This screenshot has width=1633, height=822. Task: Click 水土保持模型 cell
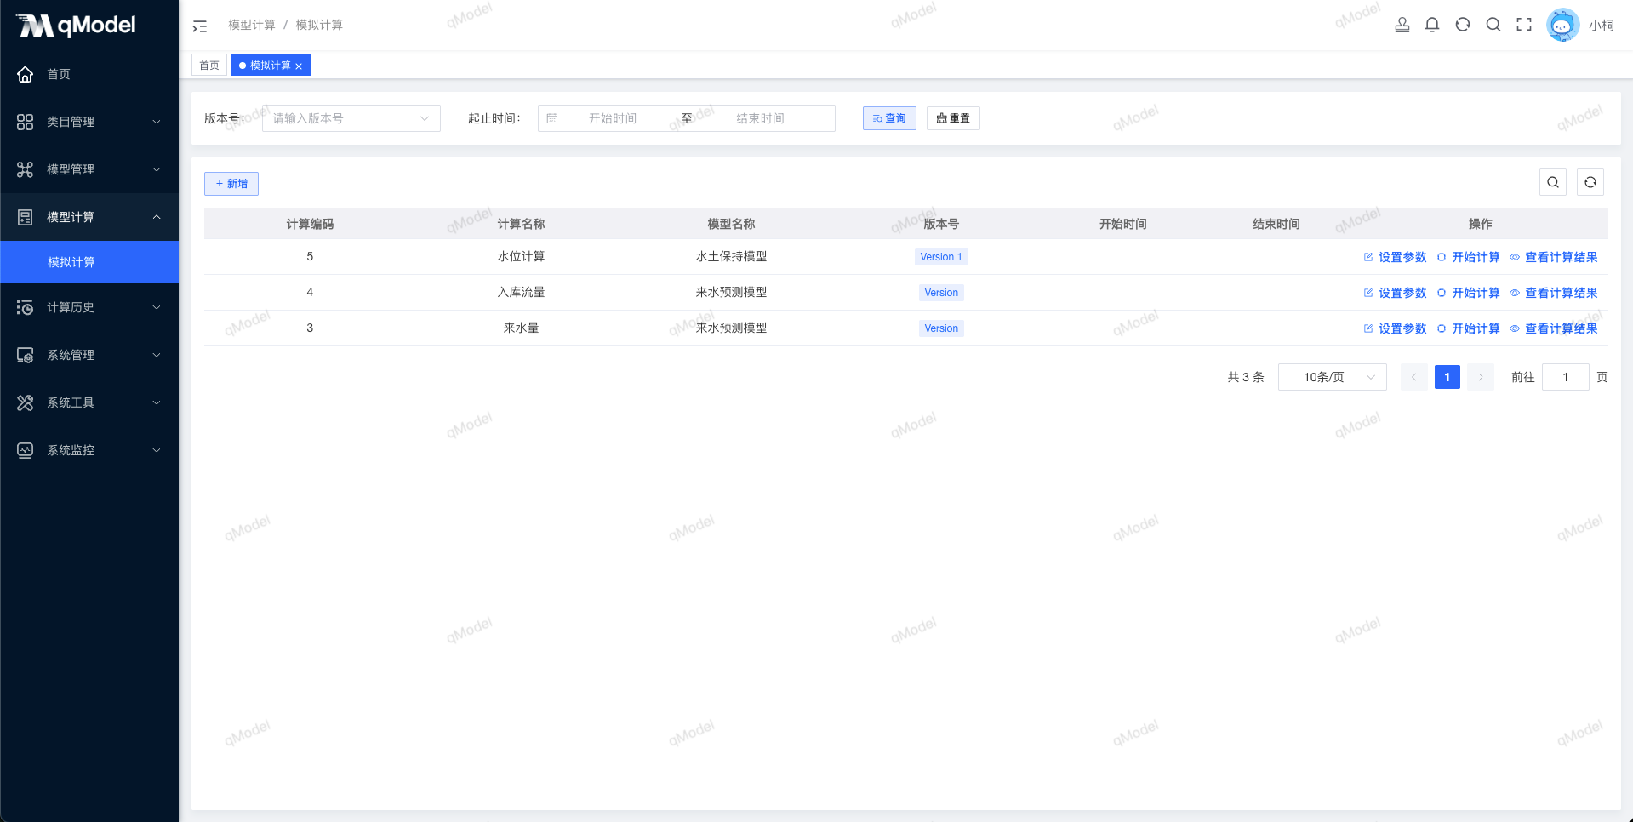[x=731, y=256]
